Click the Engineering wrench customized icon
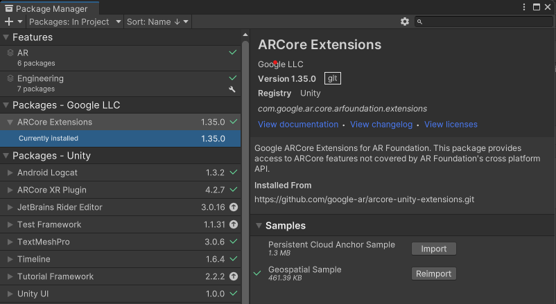The image size is (556, 304). pyautogui.click(x=232, y=89)
